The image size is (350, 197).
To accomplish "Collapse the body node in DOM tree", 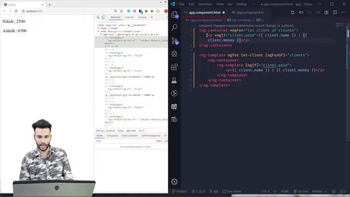I will pos(98,32).
